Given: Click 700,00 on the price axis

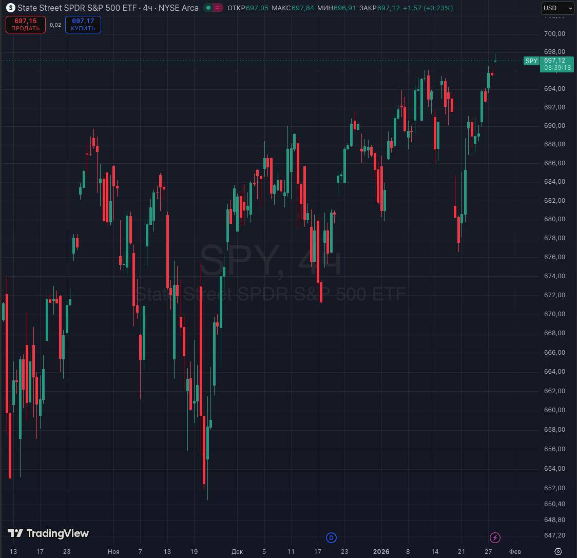Looking at the screenshot, I should [x=554, y=33].
